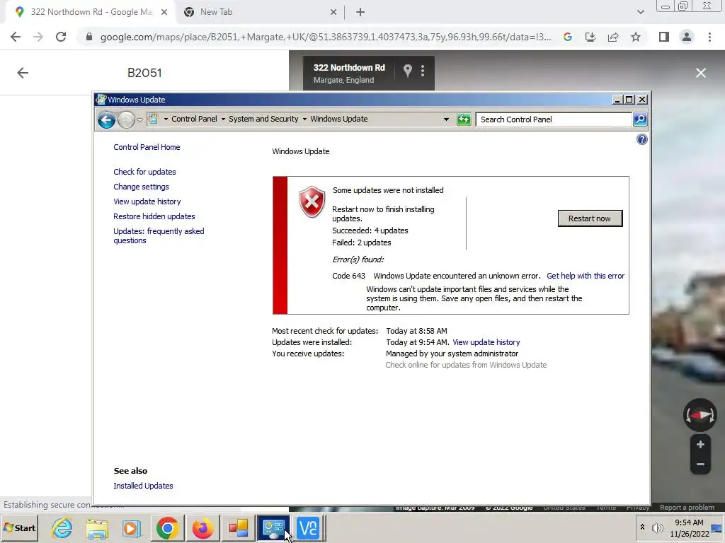Screen dimensions: 725x543
Task: Open Chrome's three-dot menu
Action: coord(709,37)
